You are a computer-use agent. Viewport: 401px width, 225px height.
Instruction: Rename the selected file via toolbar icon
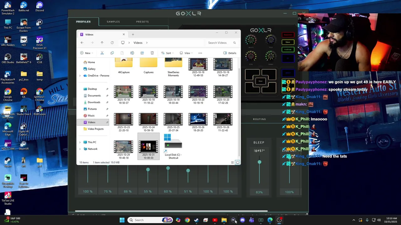pyautogui.click(x=132, y=53)
